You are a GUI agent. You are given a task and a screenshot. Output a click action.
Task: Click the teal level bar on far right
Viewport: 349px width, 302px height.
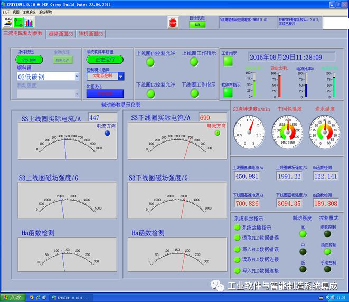point(334,85)
